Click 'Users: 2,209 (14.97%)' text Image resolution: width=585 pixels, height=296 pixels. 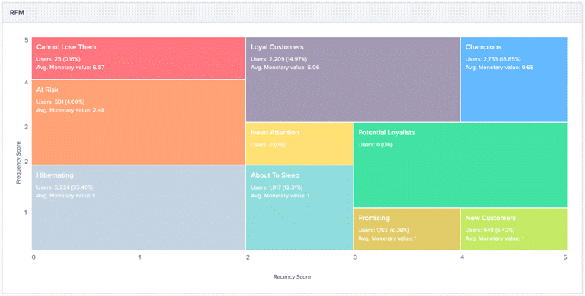pos(279,59)
